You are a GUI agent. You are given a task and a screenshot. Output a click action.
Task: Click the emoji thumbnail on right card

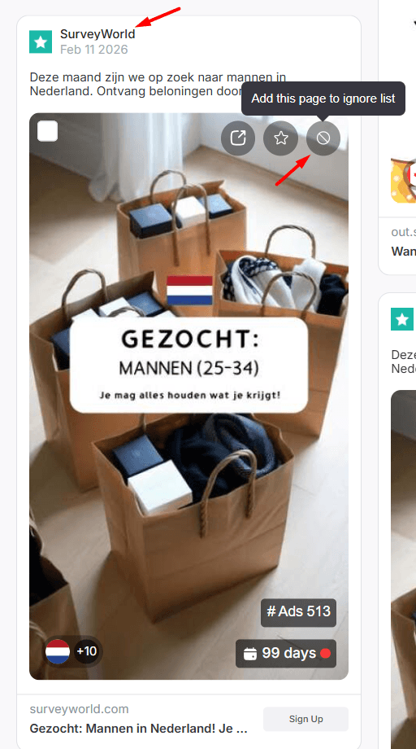[403, 181]
